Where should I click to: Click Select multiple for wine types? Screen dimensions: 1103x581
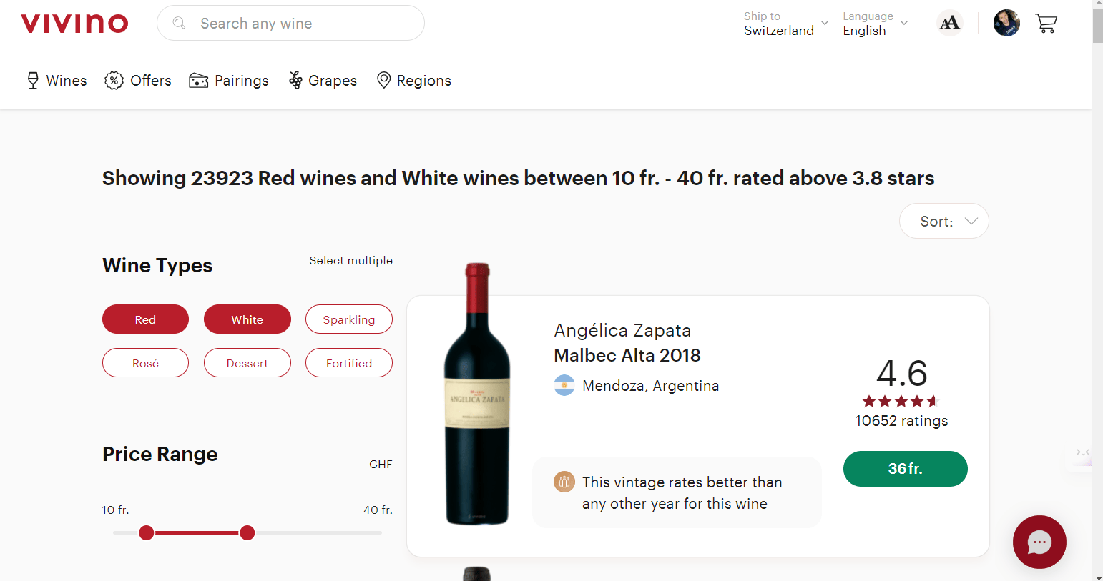(x=351, y=260)
